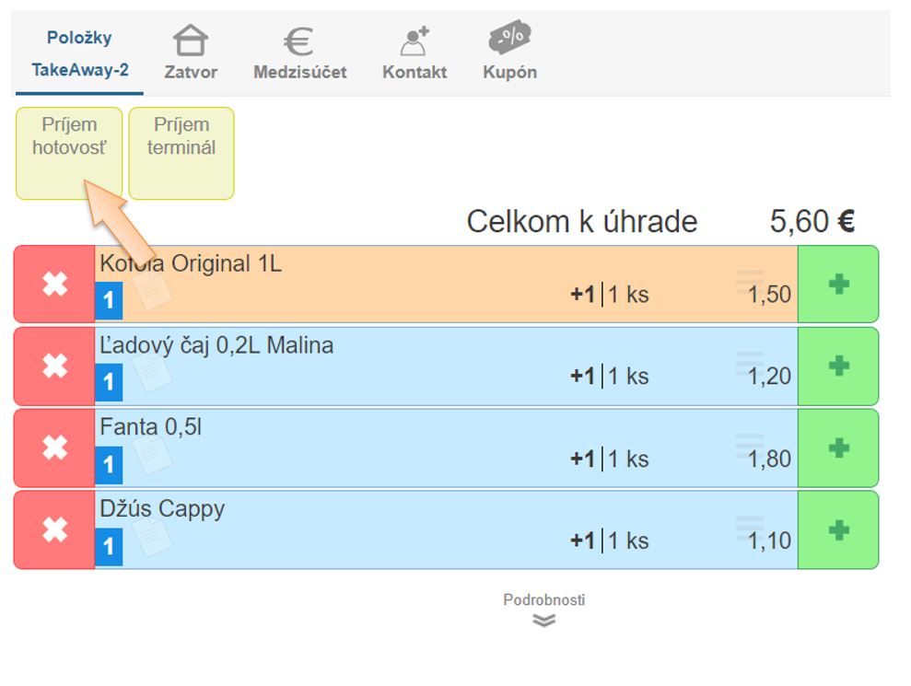Remove Kofola Original 1L with red X
The image size is (911, 686).
pos(55,285)
